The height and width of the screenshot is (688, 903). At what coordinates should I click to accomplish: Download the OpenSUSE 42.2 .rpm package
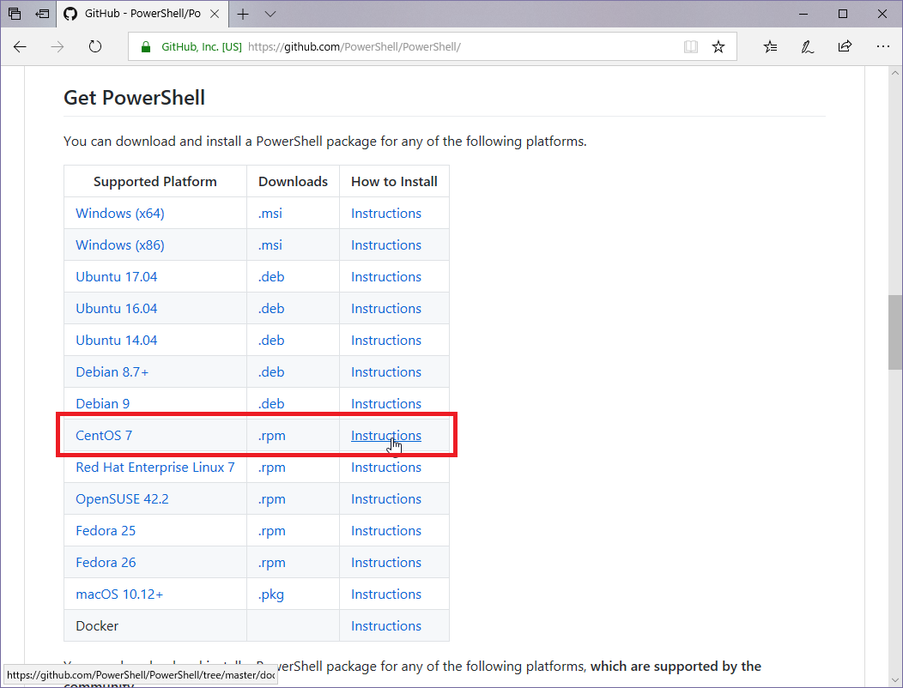click(x=272, y=499)
